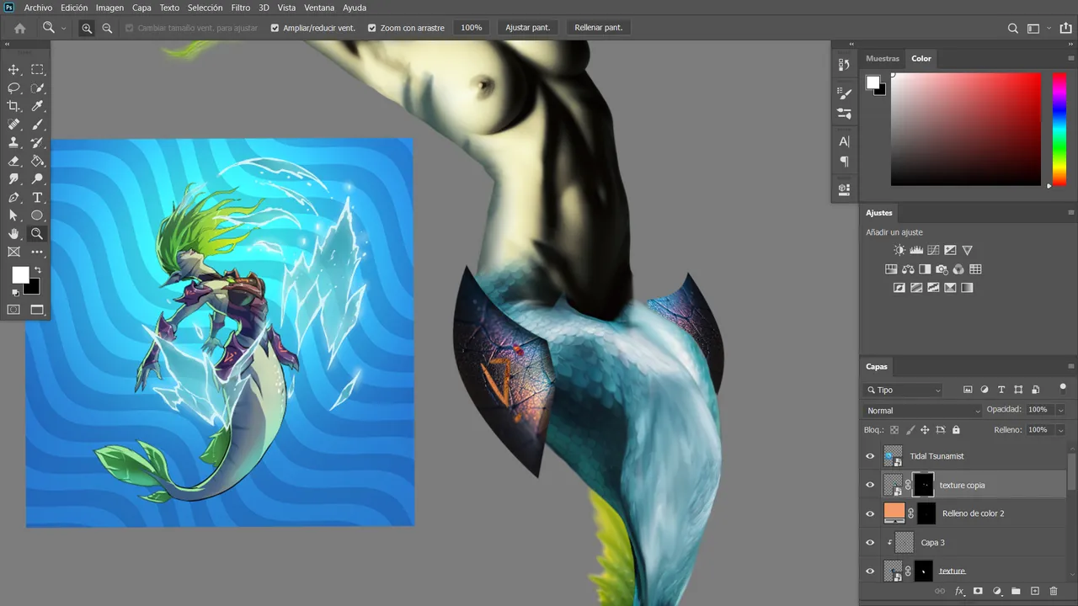
Task: Select the Brush tool
Action: point(37,125)
